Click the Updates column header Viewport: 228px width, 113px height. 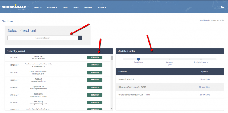pyautogui.click(x=205, y=72)
